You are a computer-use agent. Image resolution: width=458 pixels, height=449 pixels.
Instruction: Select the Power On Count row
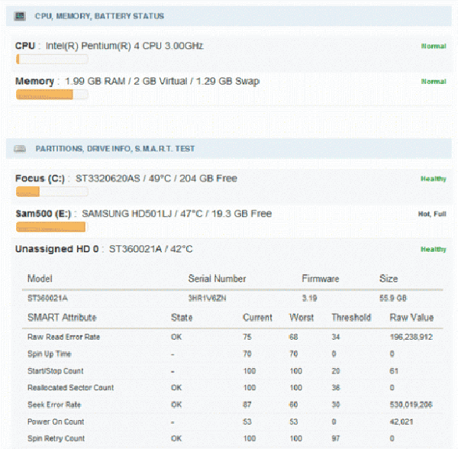coord(233,422)
